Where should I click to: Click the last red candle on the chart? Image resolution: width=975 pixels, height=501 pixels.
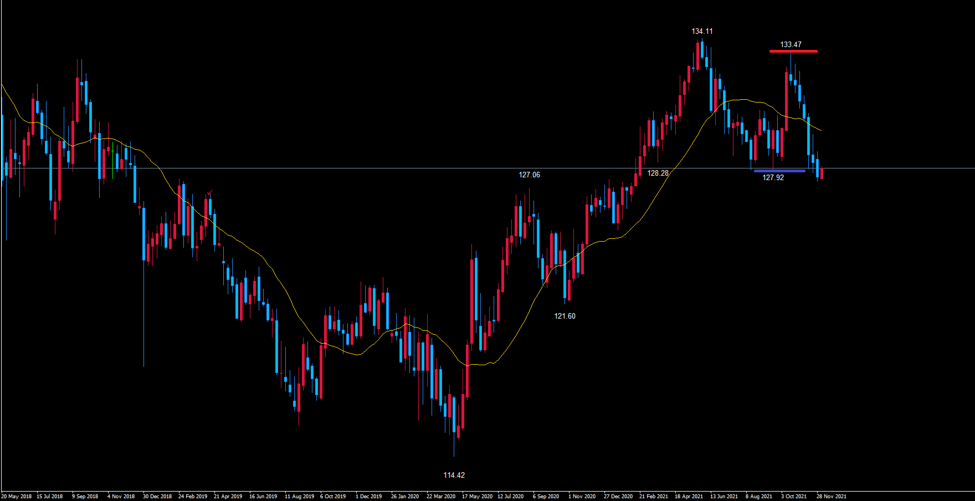[822, 173]
